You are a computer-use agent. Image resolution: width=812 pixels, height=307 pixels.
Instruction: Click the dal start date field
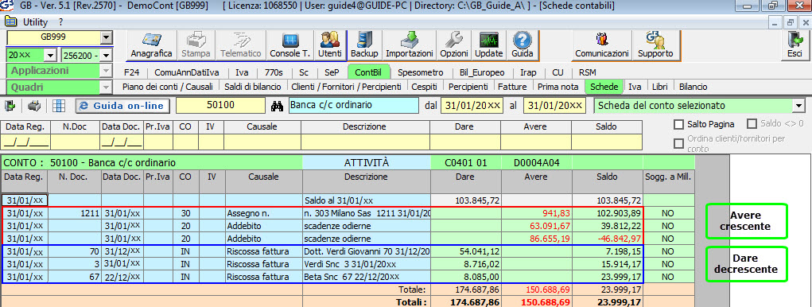click(x=472, y=106)
